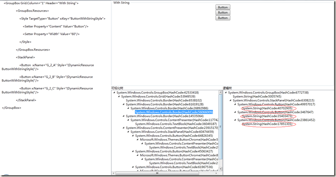
Task: Click the 可视化树 panel label
Action: [x=117, y=88]
